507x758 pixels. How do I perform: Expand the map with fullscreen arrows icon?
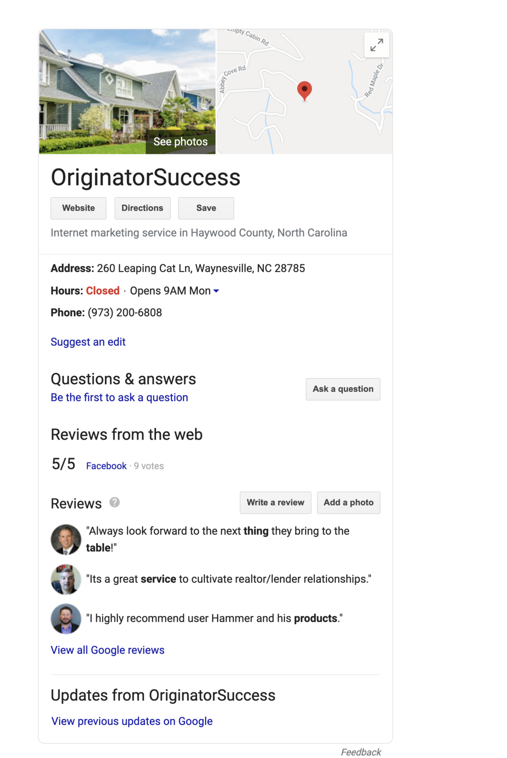pyautogui.click(x=376, y=45)
